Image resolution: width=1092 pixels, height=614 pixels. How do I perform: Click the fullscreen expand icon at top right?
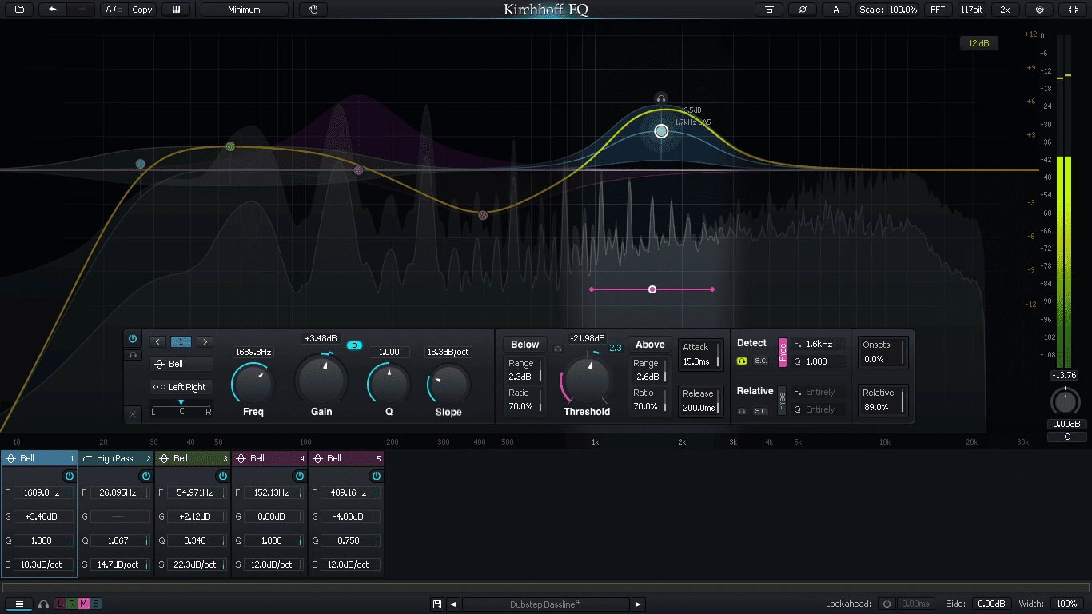coord(1073,10)
